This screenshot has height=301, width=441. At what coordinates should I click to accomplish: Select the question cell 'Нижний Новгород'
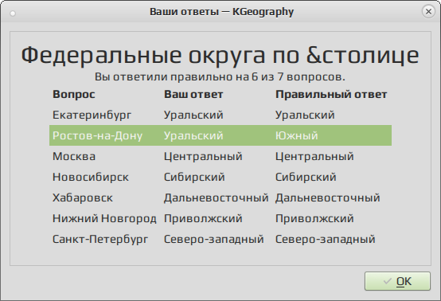pos(104,218)
